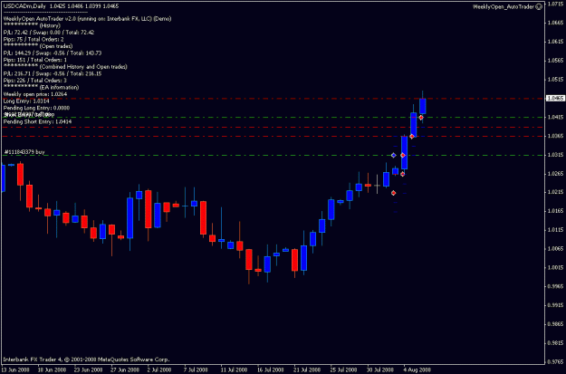The image size is (566, 374).
Task: Click the Pips: 75 / Total Orders: 2 line
Action: (x=34, y=39)
